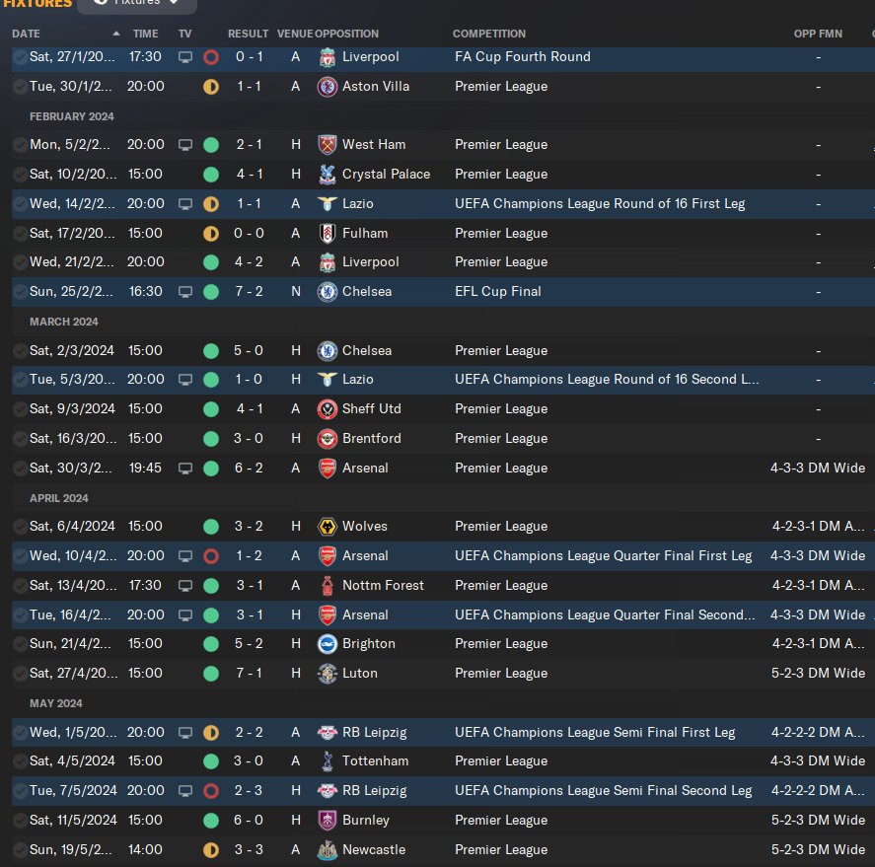The width and height of the screenshot is (875, 867).
Task: Click the Burnley club crest
Action: pos(328,820)
